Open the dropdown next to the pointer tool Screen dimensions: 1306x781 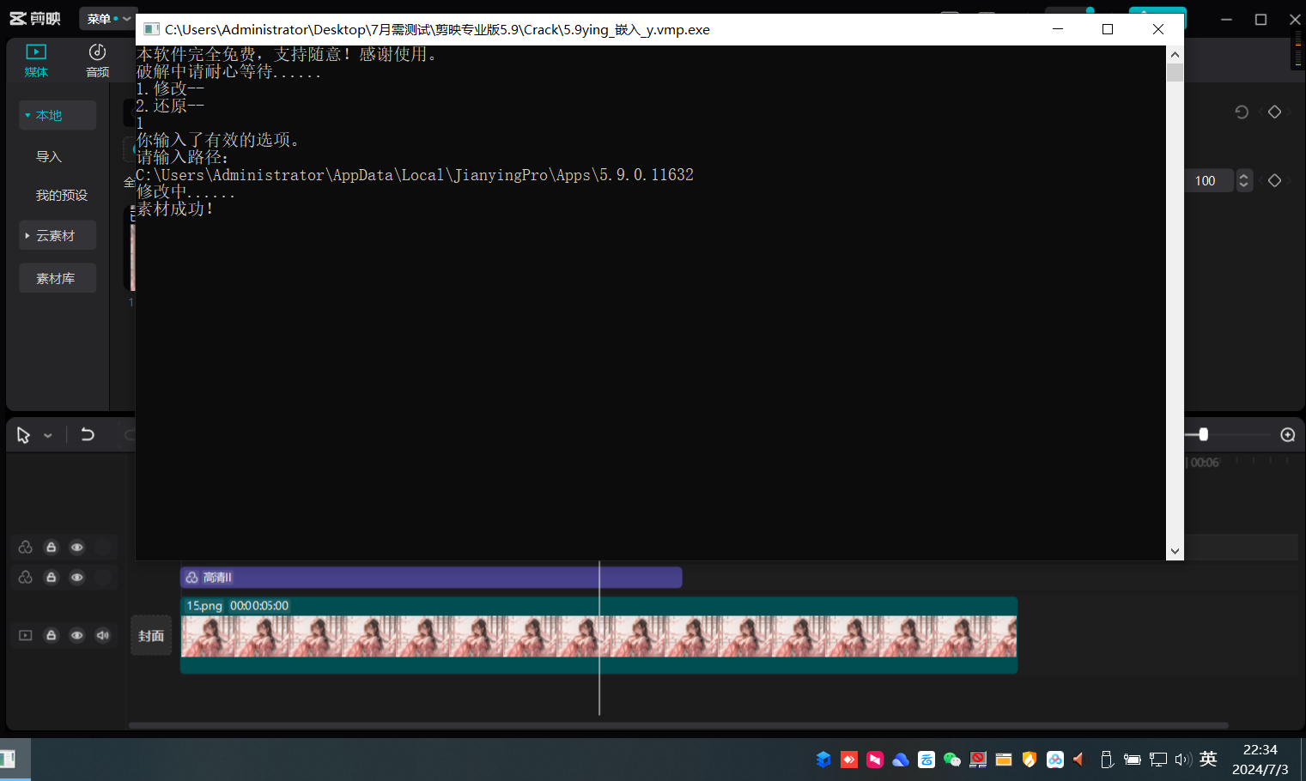[48, 436]
